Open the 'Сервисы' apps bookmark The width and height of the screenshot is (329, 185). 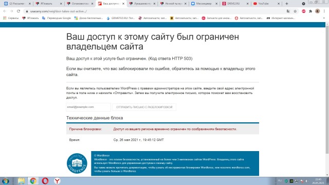11,18
